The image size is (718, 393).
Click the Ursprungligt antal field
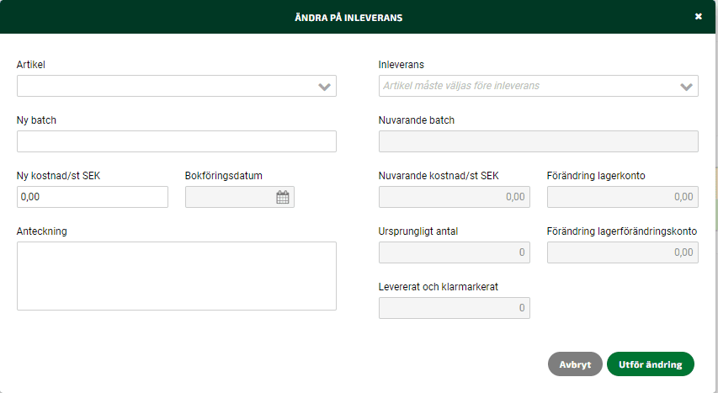point(455,252)
